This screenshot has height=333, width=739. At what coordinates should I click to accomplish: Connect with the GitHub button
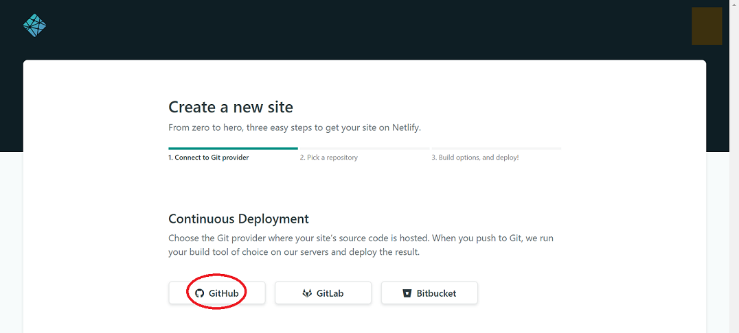click(217, 293)
